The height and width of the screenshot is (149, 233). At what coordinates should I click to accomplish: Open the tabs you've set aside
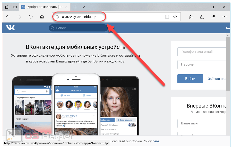[6, 7]
